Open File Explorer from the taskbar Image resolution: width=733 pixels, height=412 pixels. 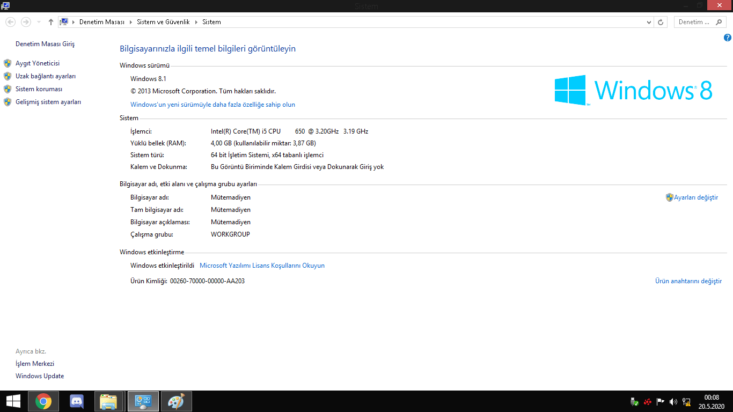[109, 401]
